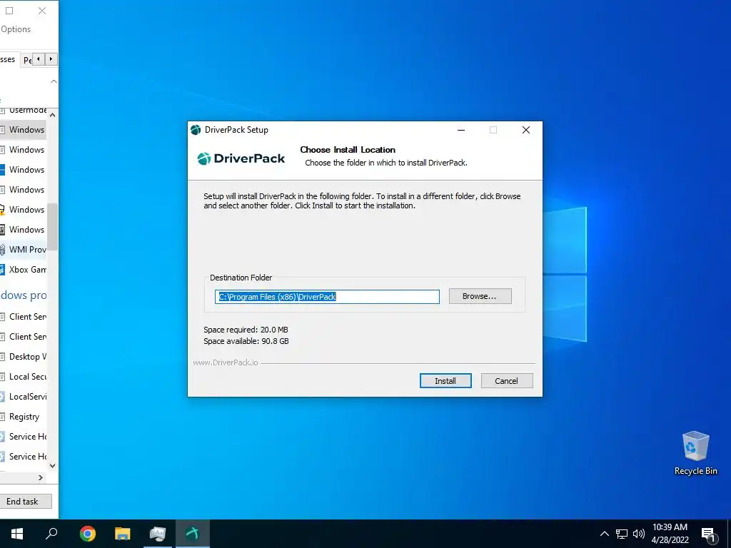This screenshot has height=548, width=731.
Task: Click Install in DriverPack Setup
Action: pos(445,381)
